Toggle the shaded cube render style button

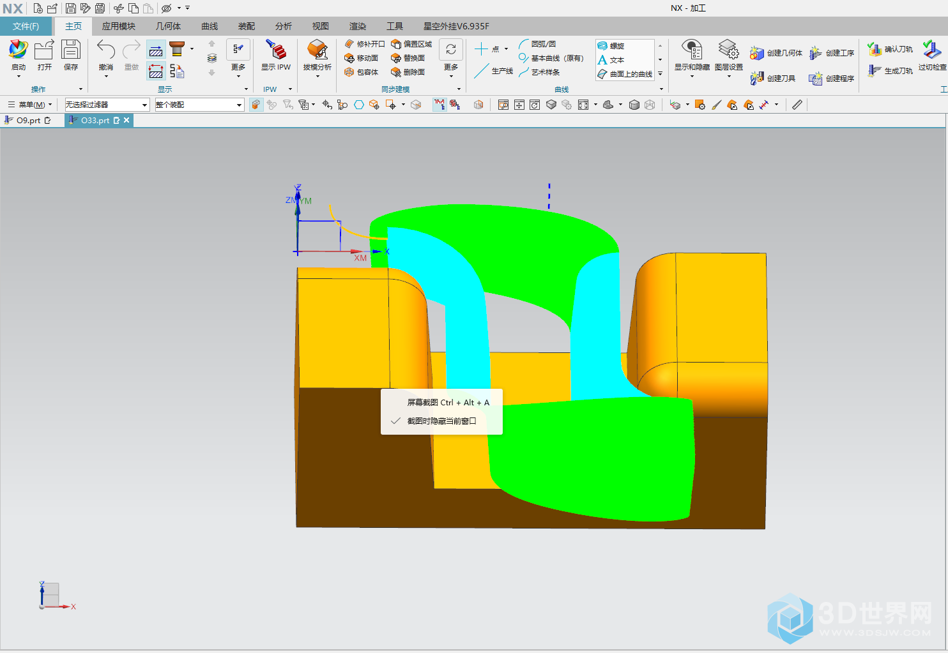634,105
